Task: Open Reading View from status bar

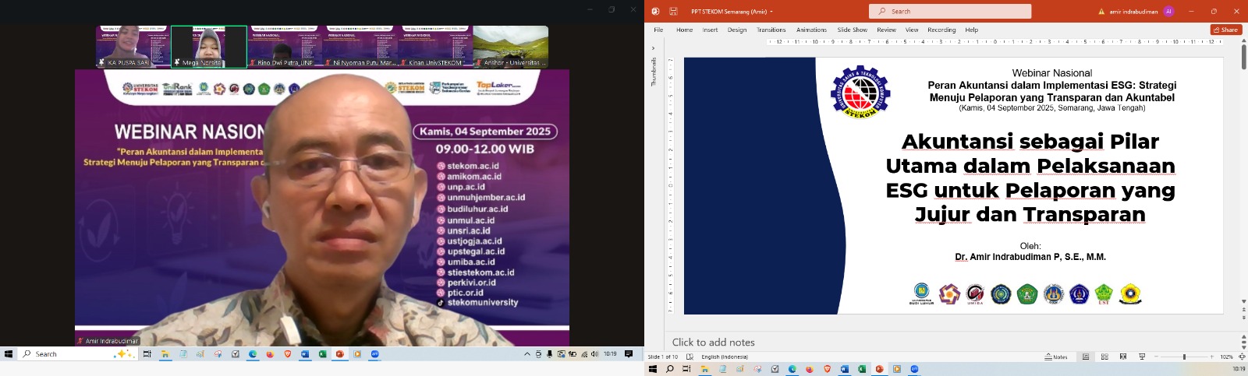Action: tap(1123, 357)
